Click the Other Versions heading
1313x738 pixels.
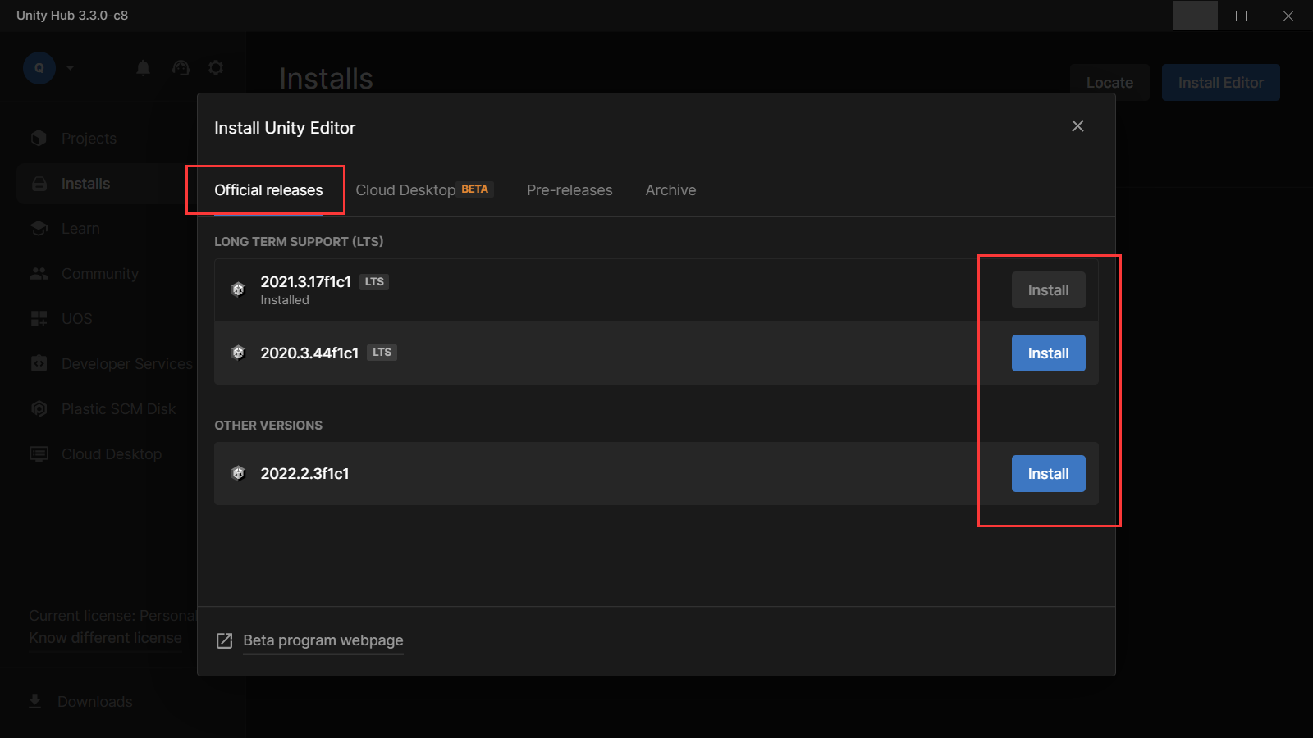[268, 425]
